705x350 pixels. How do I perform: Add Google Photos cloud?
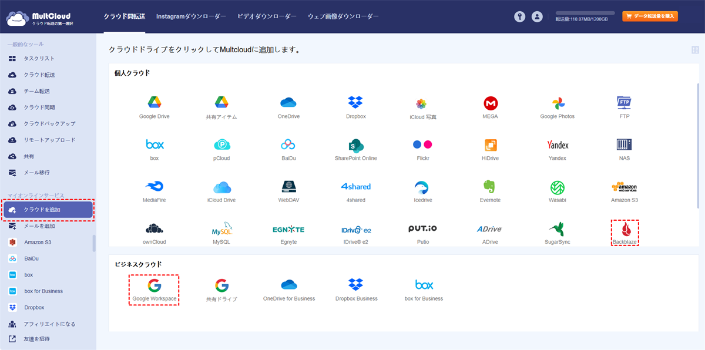[558, 103]
